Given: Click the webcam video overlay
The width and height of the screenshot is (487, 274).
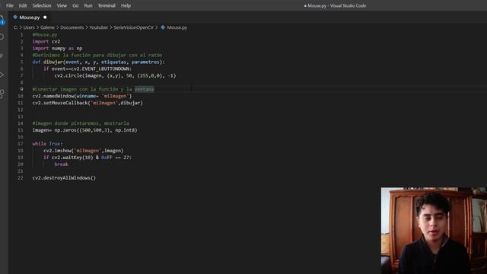Looking at the screenshot, I should point(434,231).
